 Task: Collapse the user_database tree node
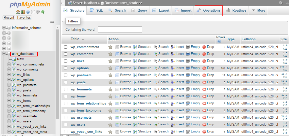(4, 54)
